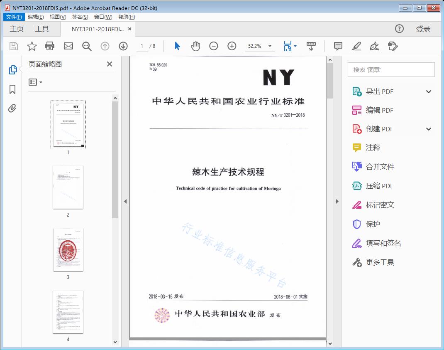Expand the 创建 PDF tool options

pyautogui.click(x=429, y=129)
